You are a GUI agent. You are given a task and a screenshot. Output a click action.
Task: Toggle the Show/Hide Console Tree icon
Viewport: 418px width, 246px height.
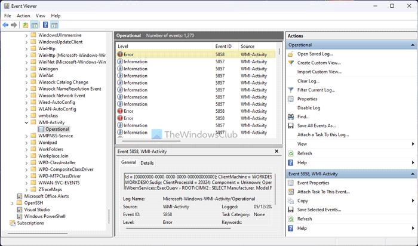click(34, 25)
